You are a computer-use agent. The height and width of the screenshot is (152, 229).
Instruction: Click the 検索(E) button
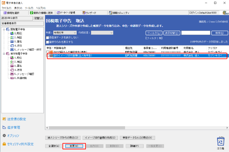(x=220, y=33)
